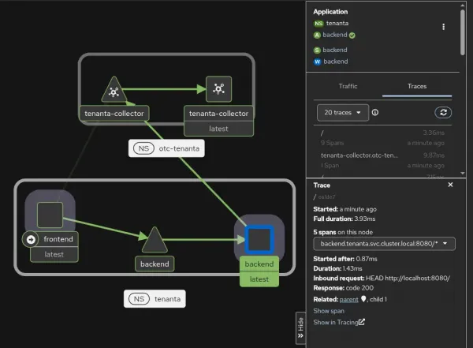473x348 pixels.
Task: Expand the backend.tenanta.svc span selector dropdown
Action: pos(384,244)
